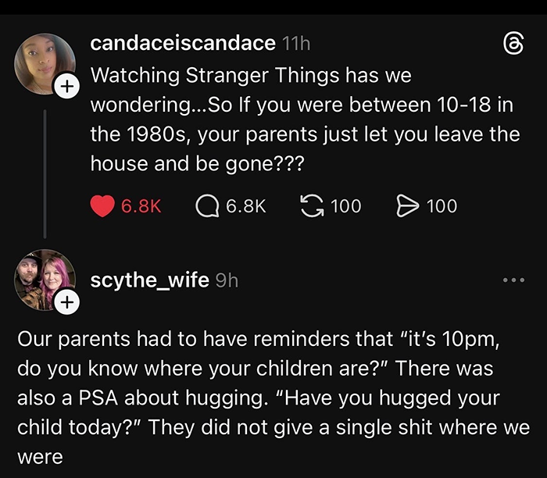
Task: Repost the thread using the repost arrows icon
Action: click(x=311, y=206)
